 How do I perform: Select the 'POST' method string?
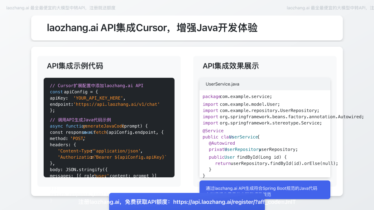click(x=78, y=138)
